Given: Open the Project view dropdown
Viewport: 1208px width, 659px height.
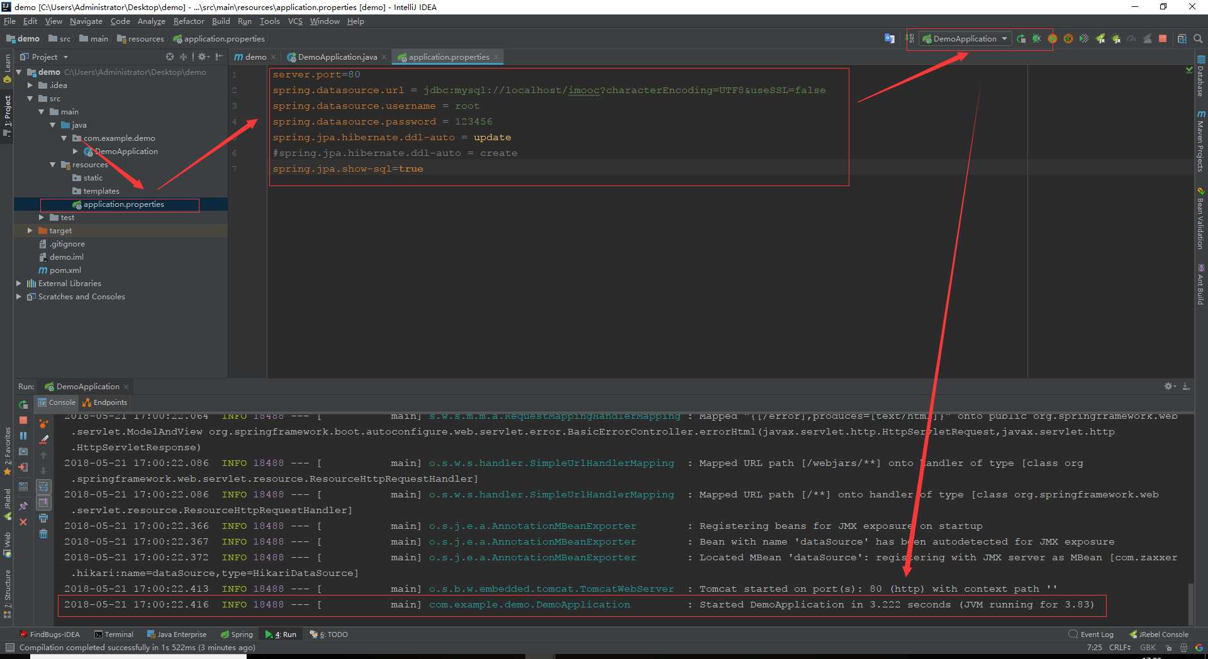Looking at the screenshot, I should point(44,57).
